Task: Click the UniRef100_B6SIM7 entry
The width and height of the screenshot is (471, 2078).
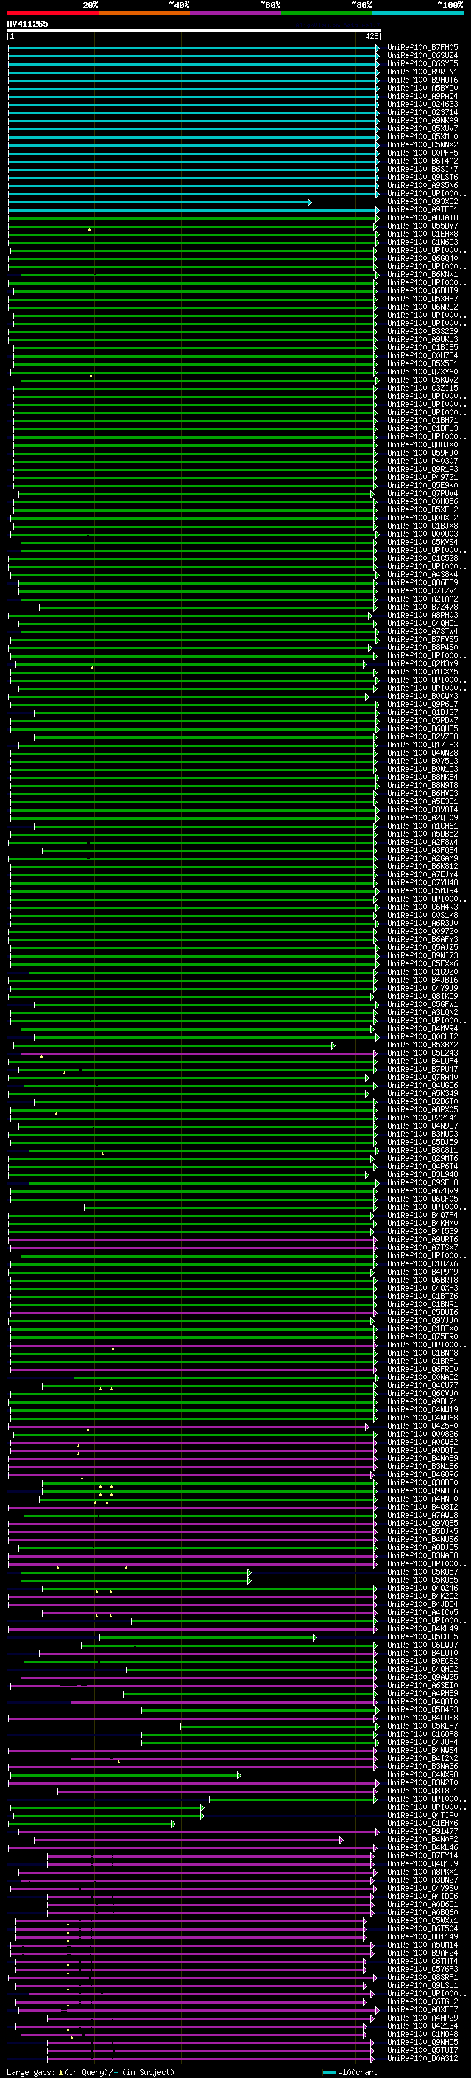Action: [x=422, y=170]
